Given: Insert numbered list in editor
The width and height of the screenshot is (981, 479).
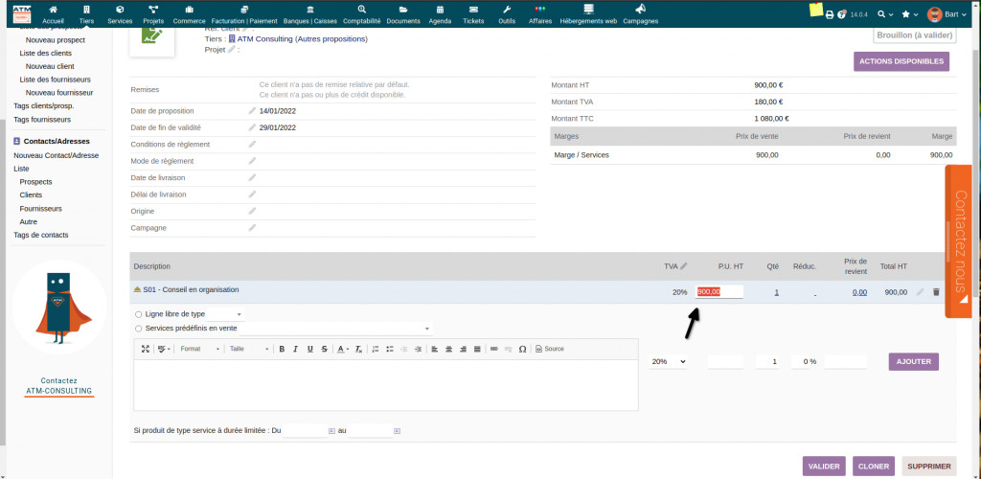Looking at the screenshot, I should tap(376, 349).
